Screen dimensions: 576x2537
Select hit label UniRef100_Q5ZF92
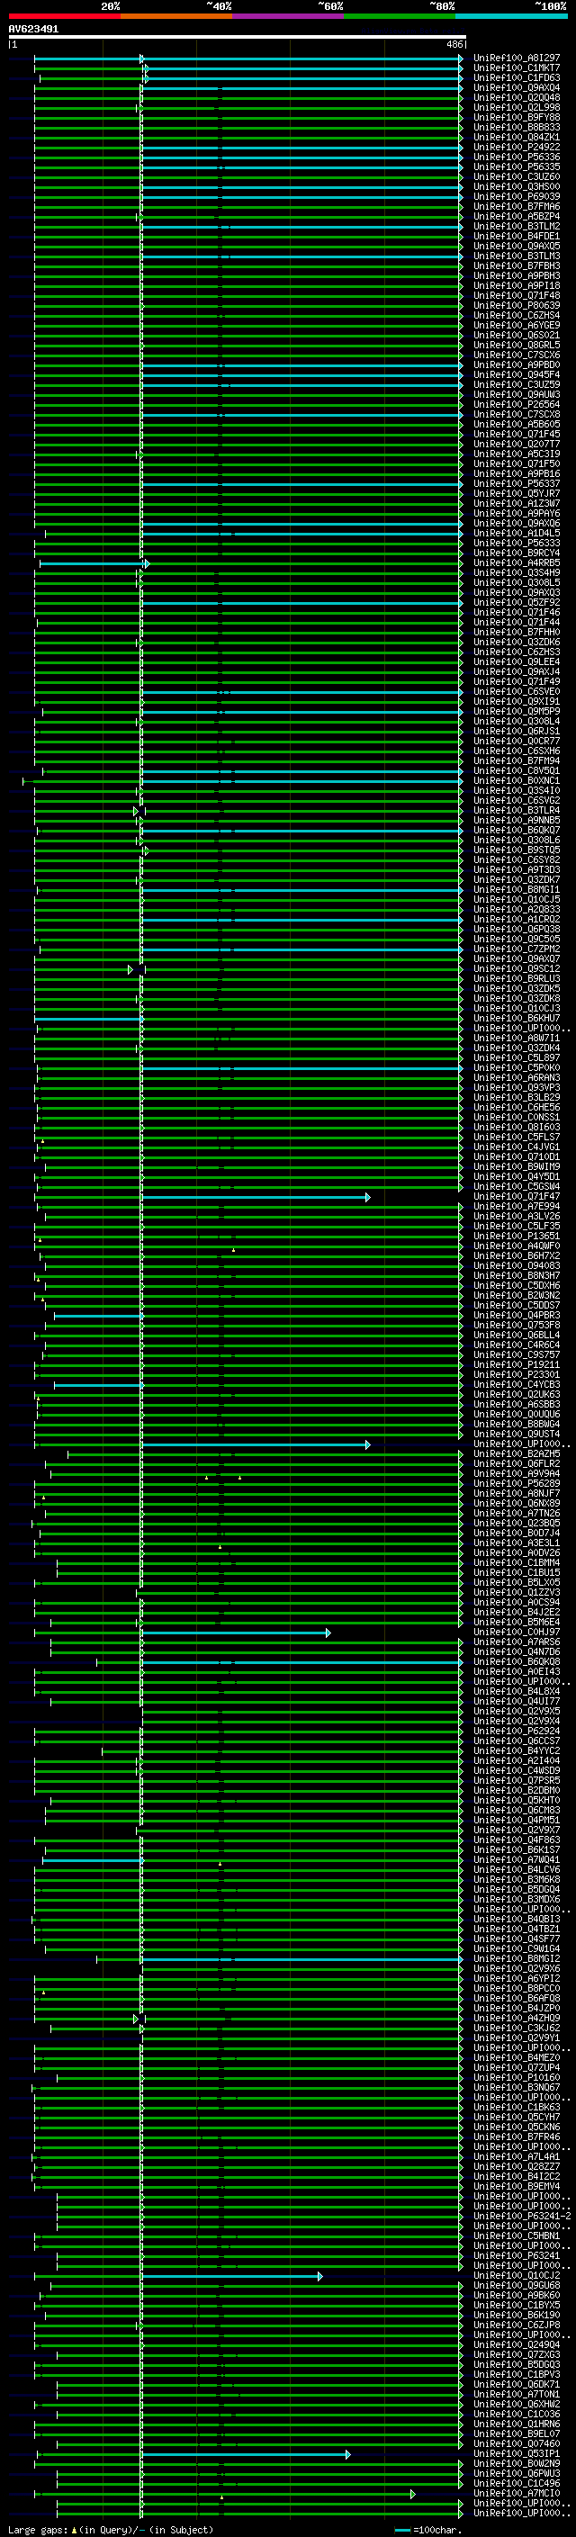[516, 603]
